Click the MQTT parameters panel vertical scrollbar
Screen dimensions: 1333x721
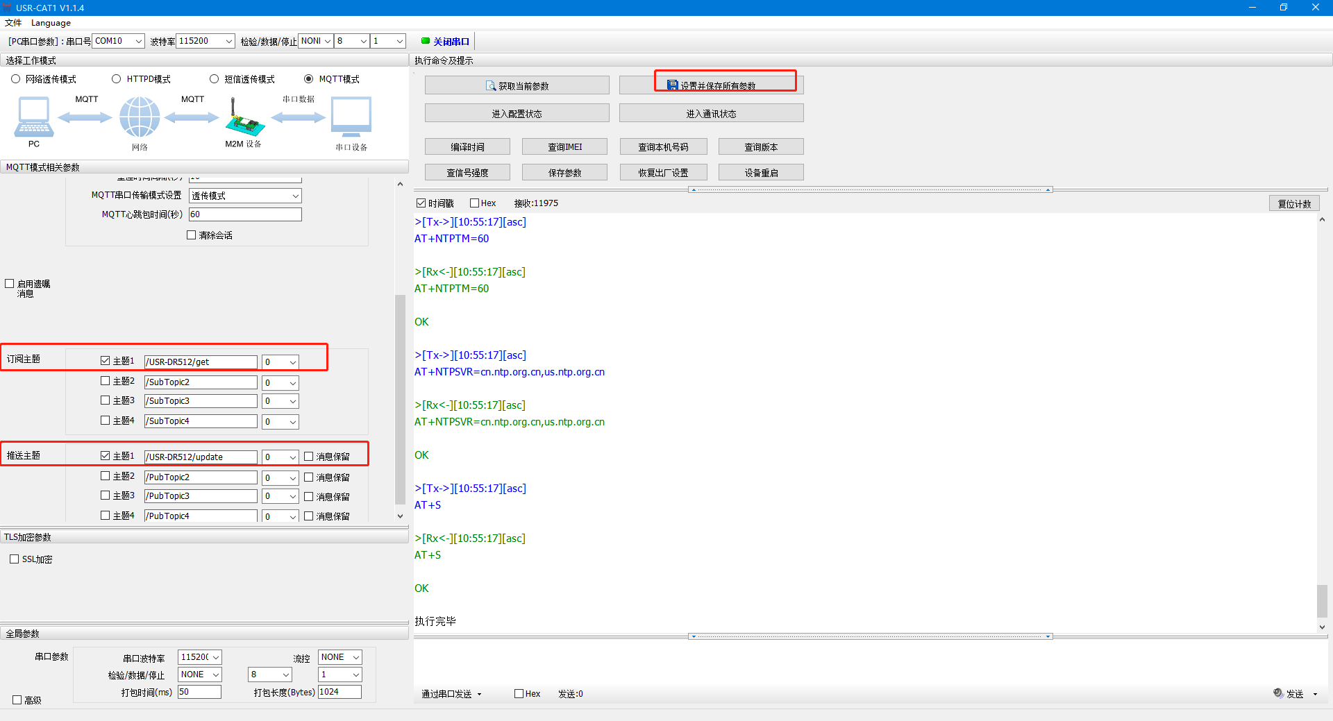pos(400,399)
